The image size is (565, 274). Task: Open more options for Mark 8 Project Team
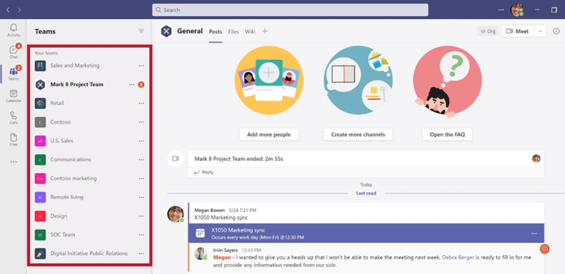tap(132, 85)
